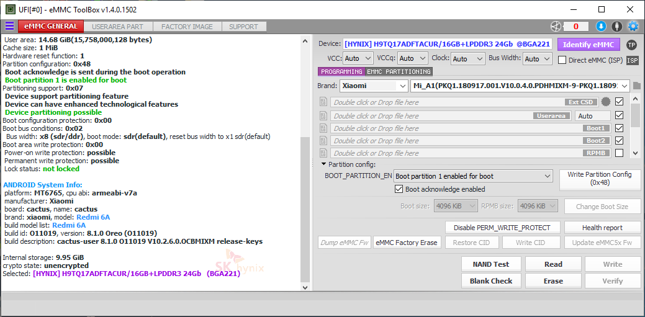Uncheck the Ext CSD row checkbox
Screen dimensions: 645x317
tap(619, 101)
